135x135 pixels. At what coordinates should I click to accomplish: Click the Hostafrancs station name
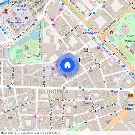(x=57, y=91)
